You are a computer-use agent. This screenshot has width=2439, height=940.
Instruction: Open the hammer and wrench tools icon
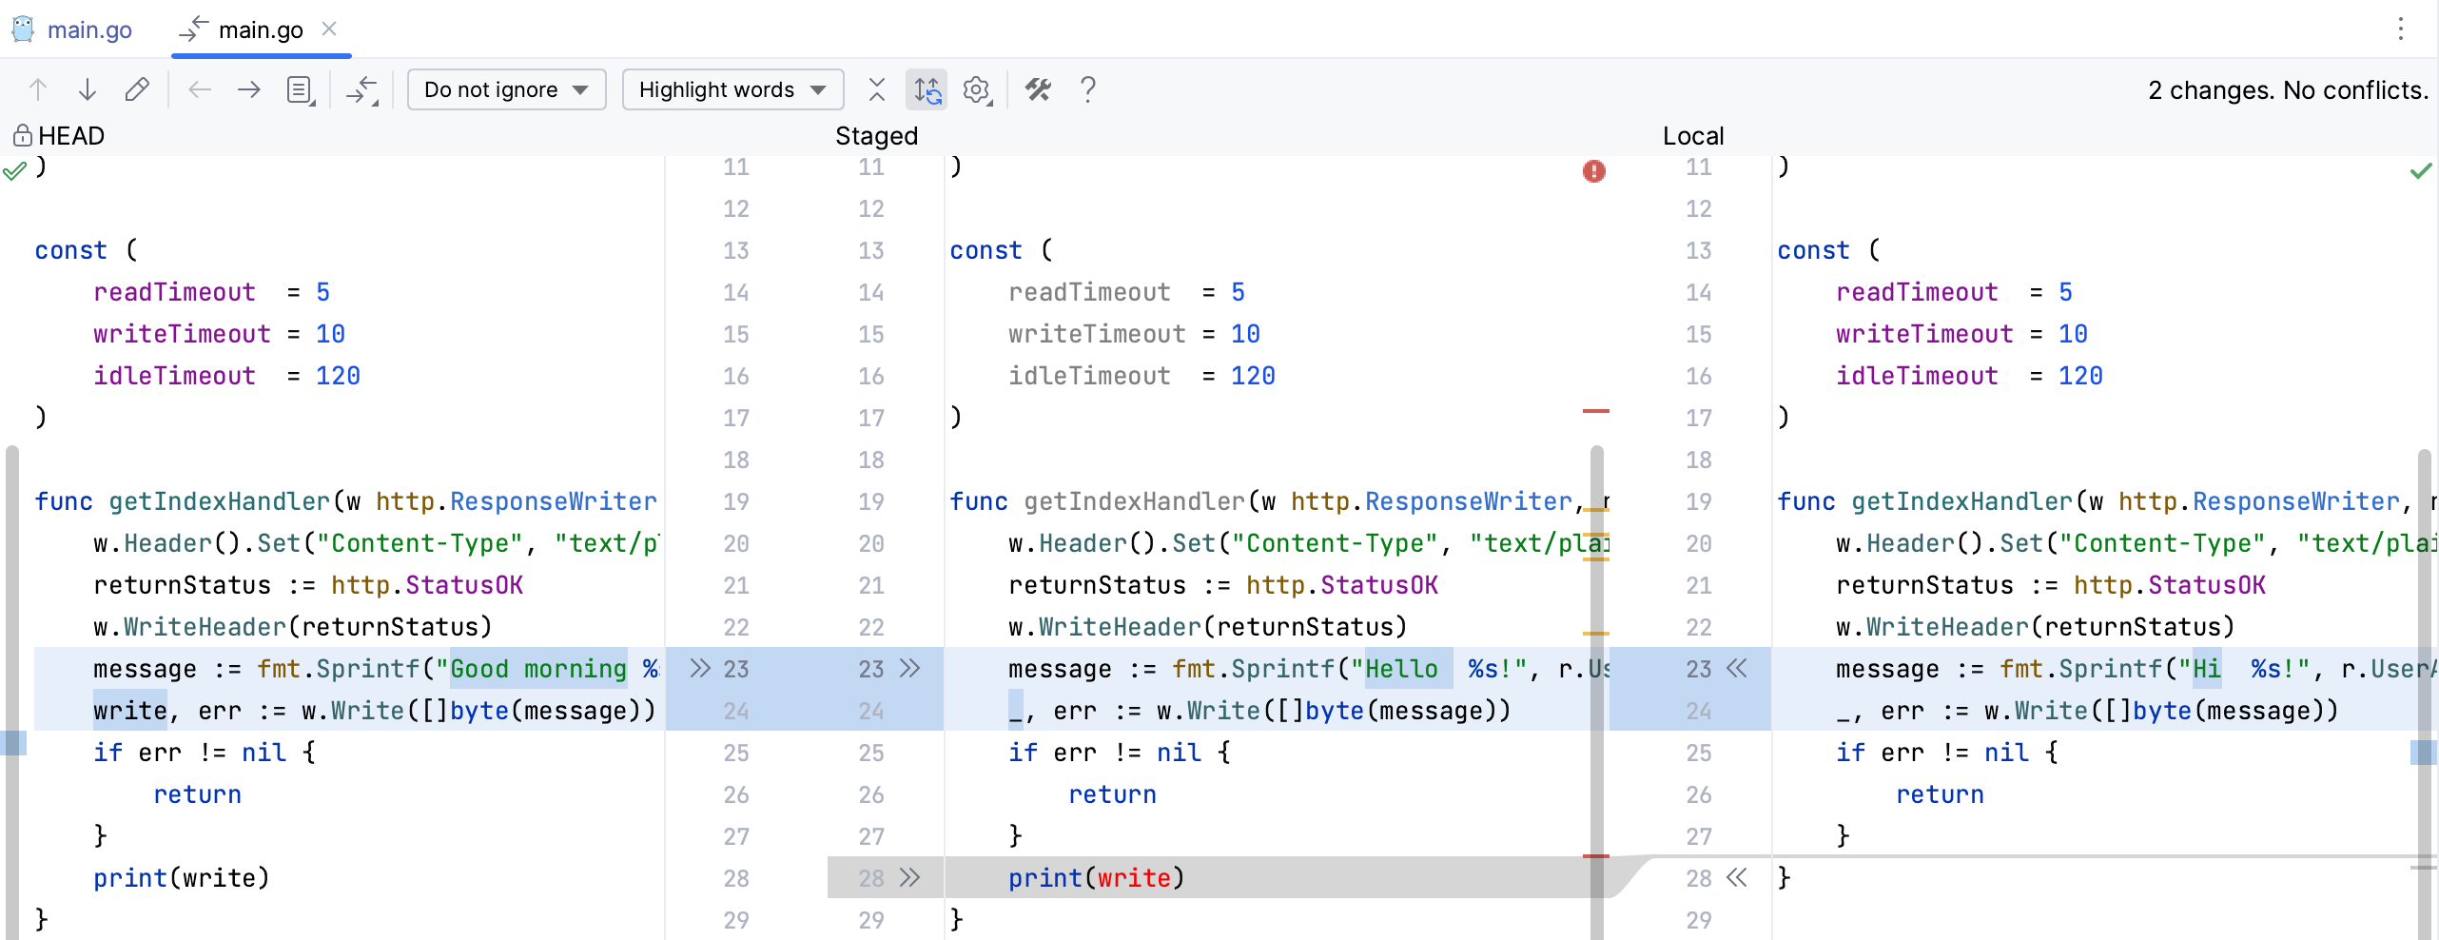pyautogui.click(x=1038, y=89)
